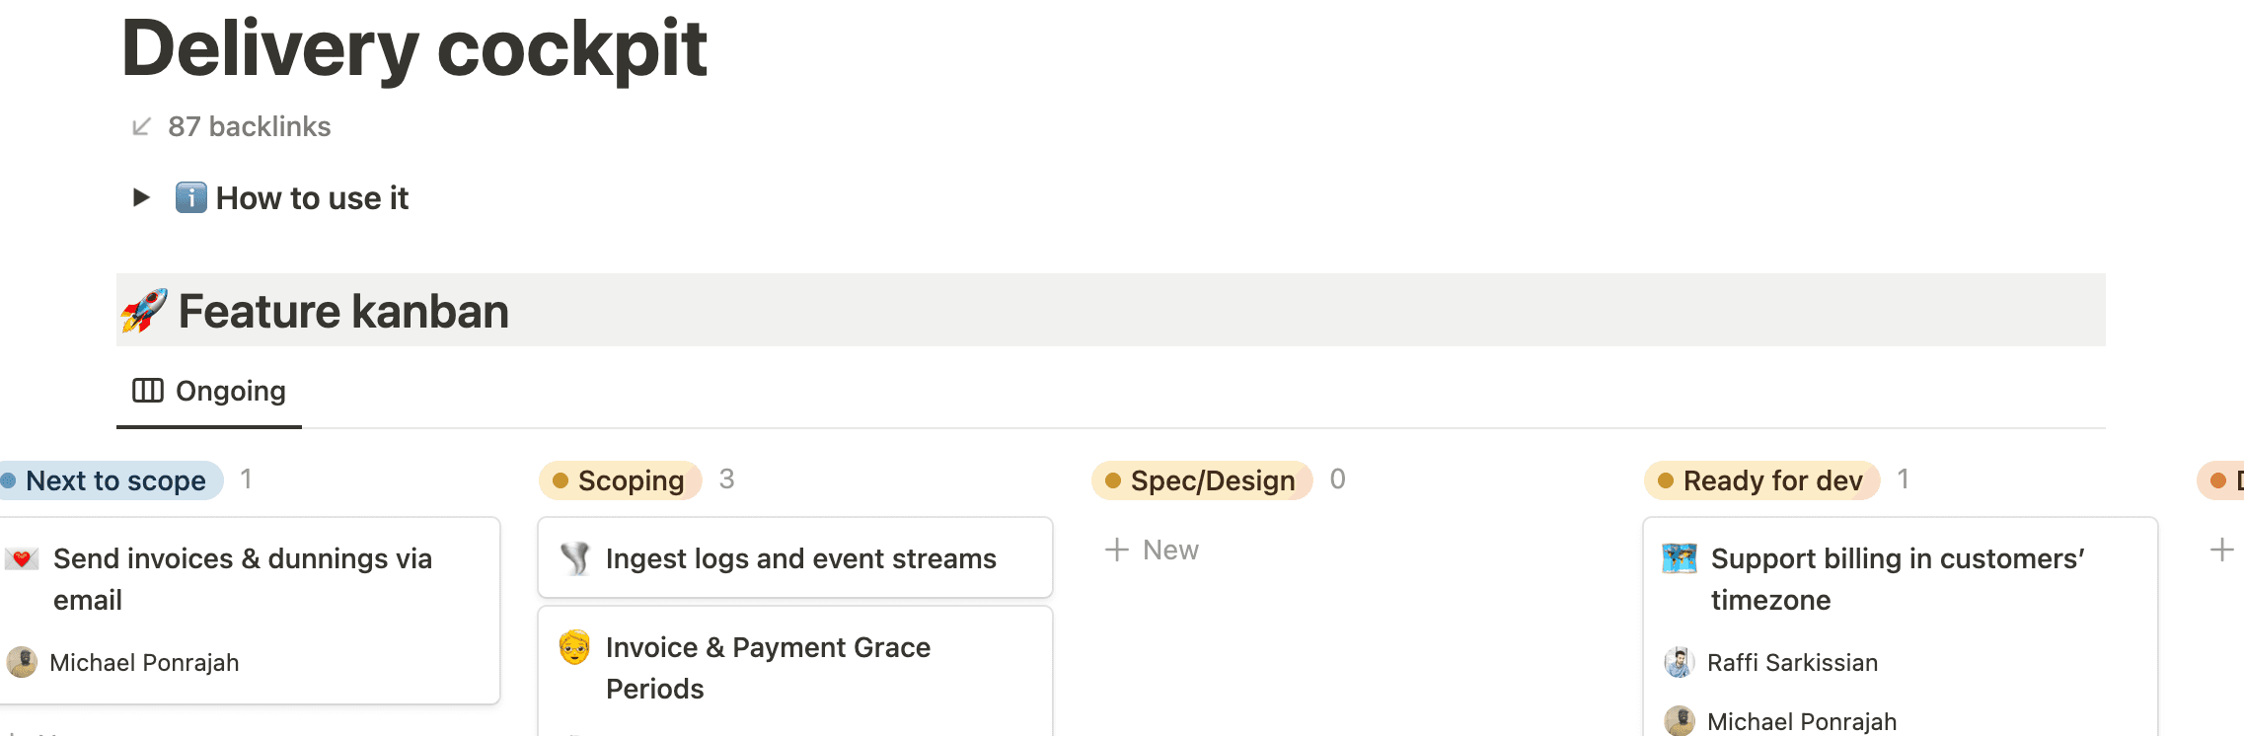Expand the How to use it toggle

[141, 197]
